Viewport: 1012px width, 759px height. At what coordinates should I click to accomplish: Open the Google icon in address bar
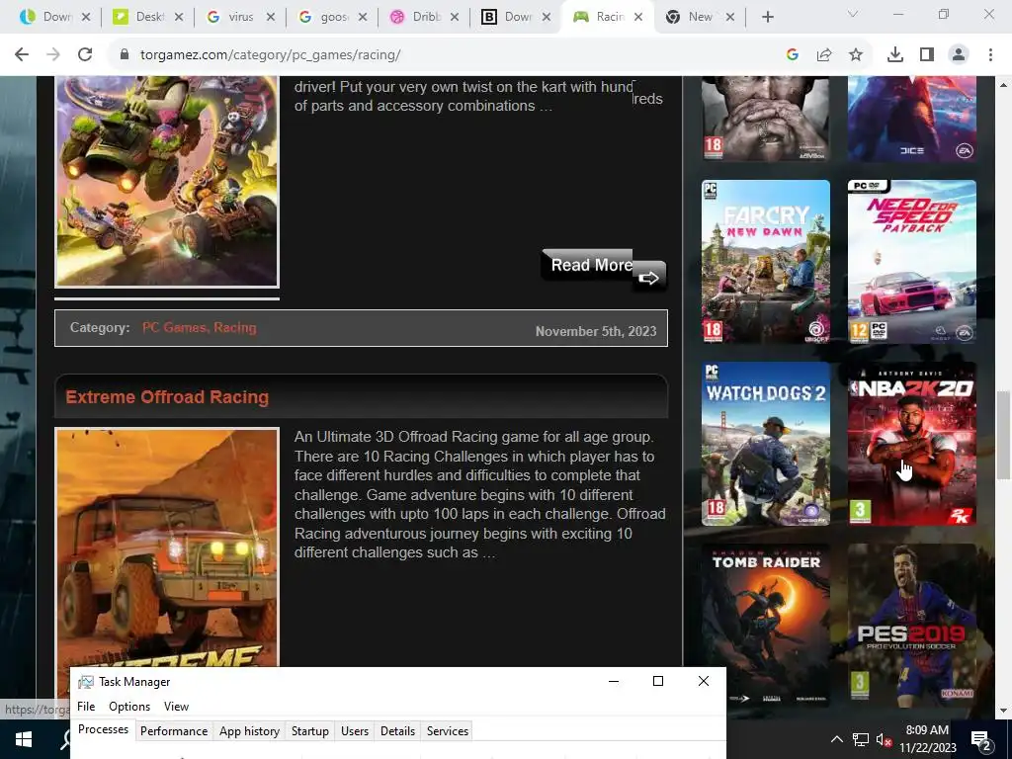coord(793,55)
